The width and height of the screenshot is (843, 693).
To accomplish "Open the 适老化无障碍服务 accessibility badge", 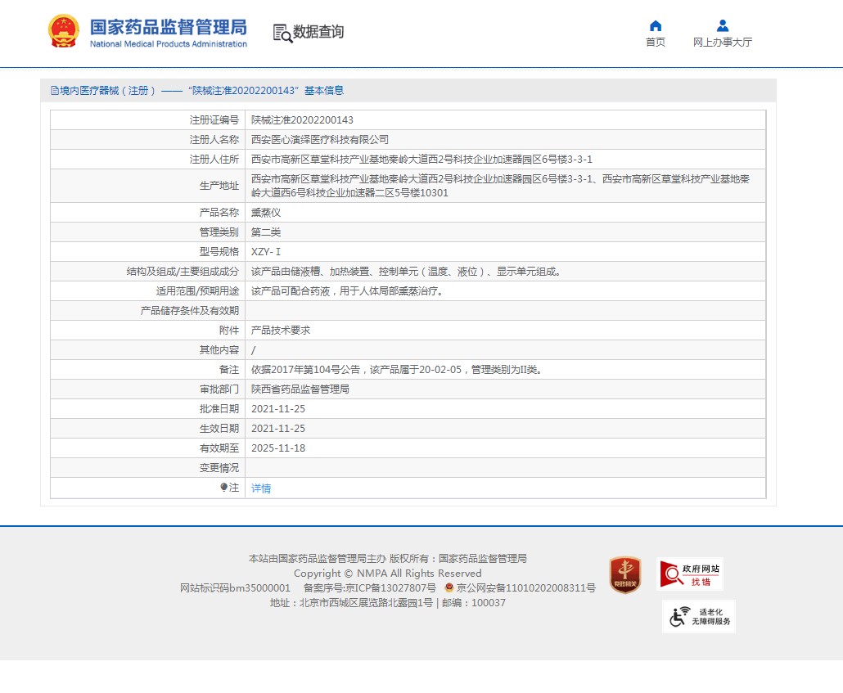I will coord(699,616).
